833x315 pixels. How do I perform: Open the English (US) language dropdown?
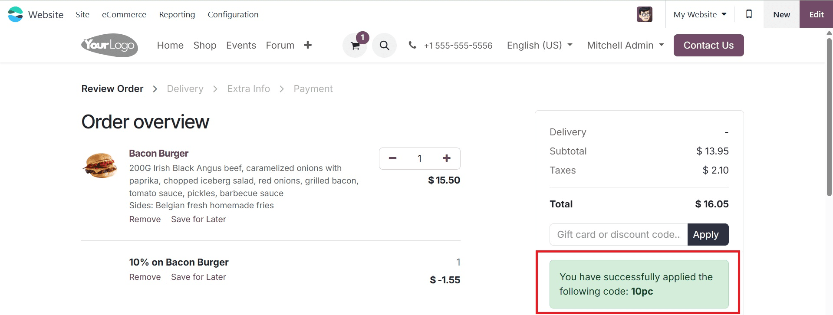[539, 45]
